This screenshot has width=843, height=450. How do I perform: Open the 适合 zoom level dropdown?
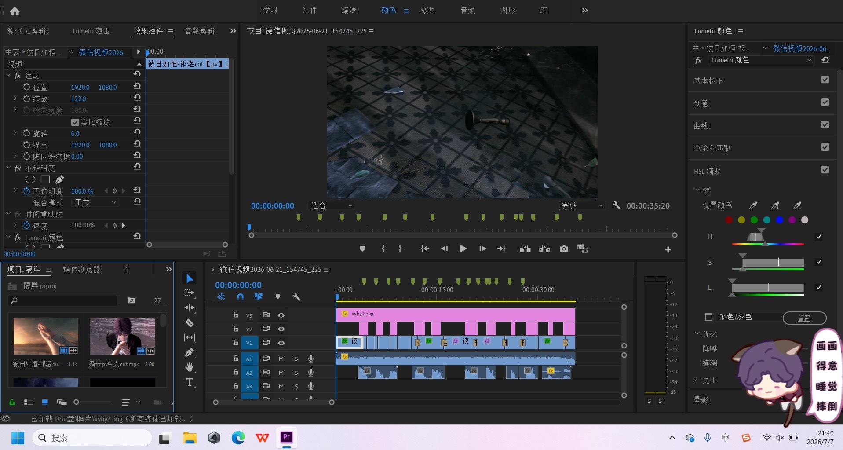click(332, 205)
